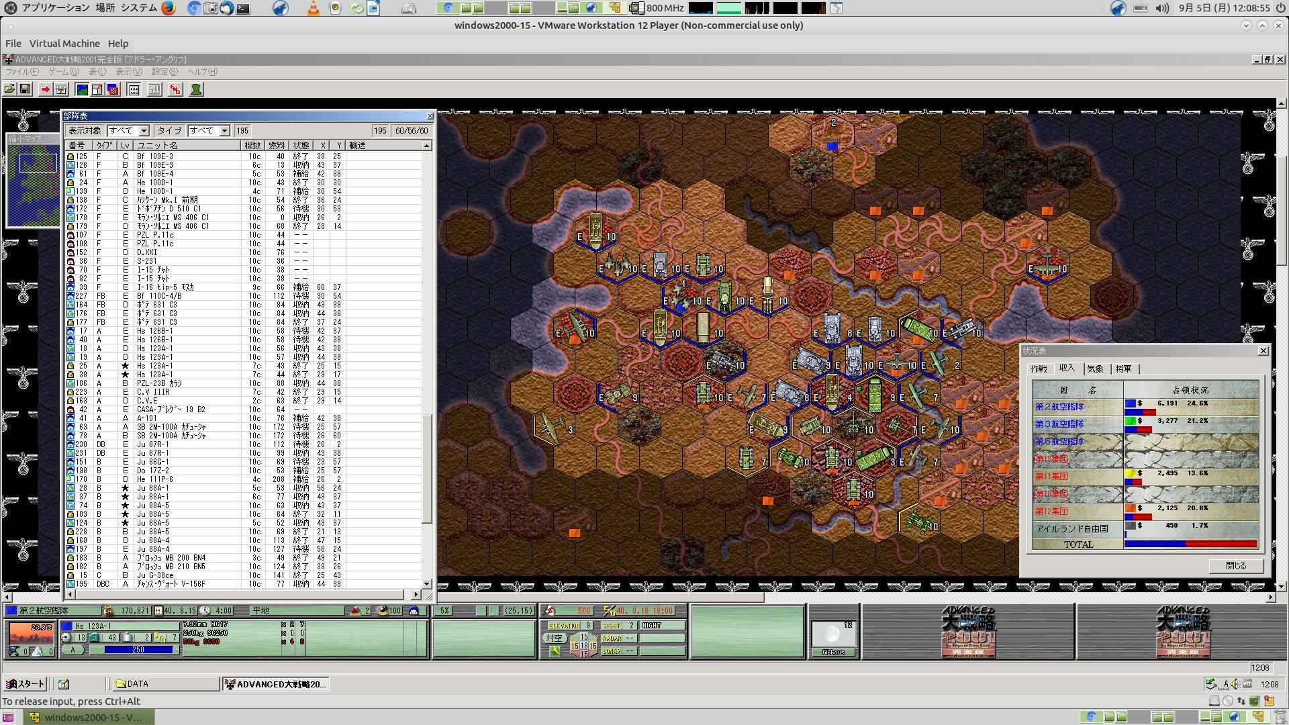Screen dimensions: 1289x725
Task: Open Firefox from the Ubuntu top panel
Action: 169,8
